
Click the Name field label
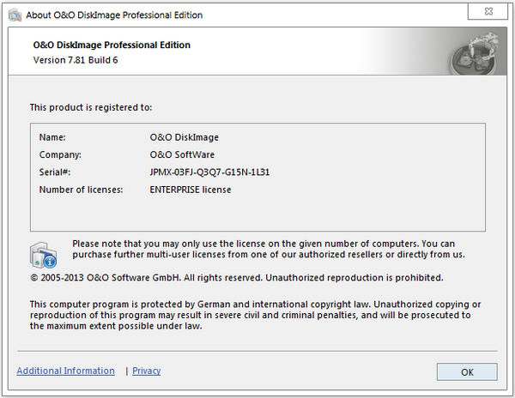(x=52, y=136)
